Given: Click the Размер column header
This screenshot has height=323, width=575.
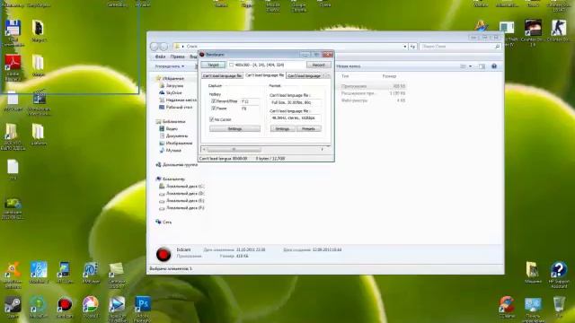Looking at the screenshot, I should point(389,76).
